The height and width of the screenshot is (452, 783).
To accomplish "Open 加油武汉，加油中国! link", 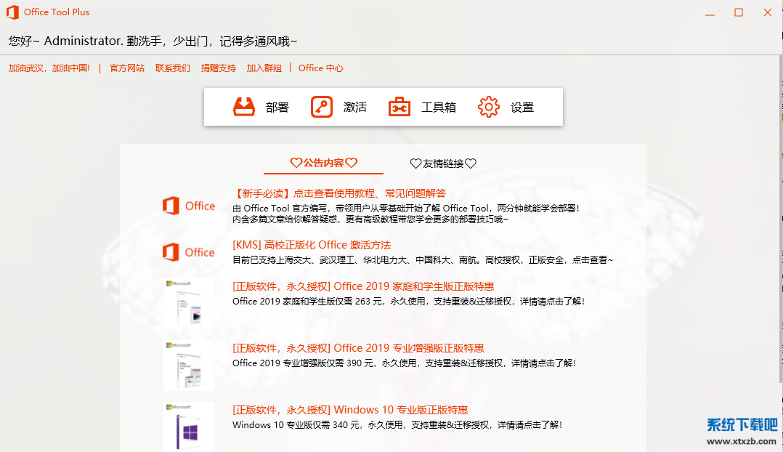I will coord(49,68).
